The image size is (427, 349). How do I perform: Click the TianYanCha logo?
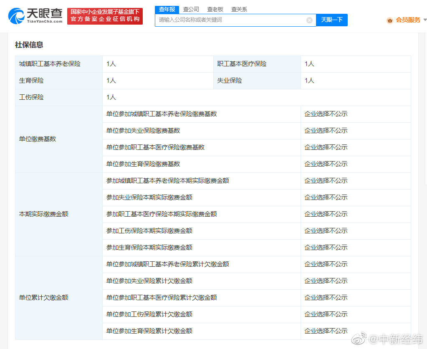(x=35, y=16)
